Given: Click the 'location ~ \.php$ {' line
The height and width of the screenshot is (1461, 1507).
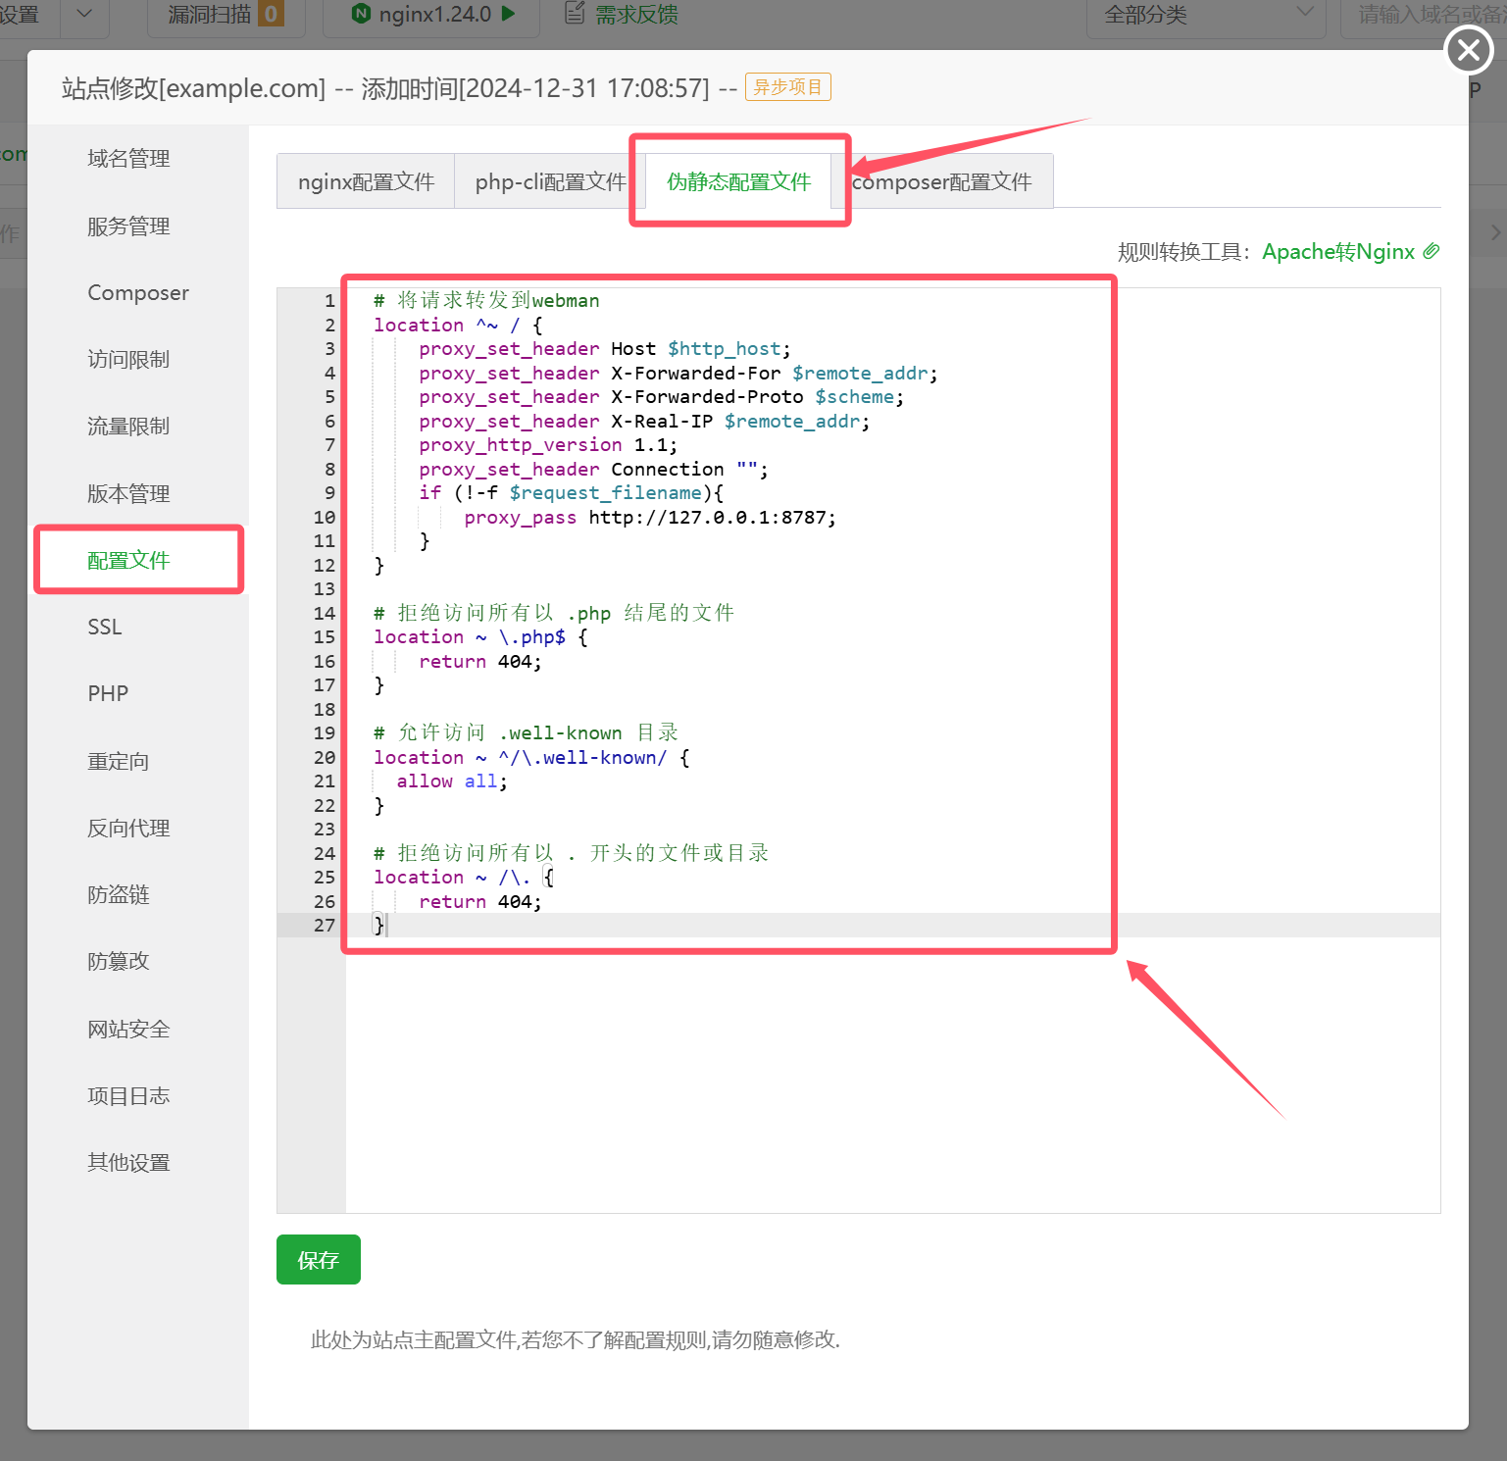Looking at the screenshot, I should coord(480,637).
